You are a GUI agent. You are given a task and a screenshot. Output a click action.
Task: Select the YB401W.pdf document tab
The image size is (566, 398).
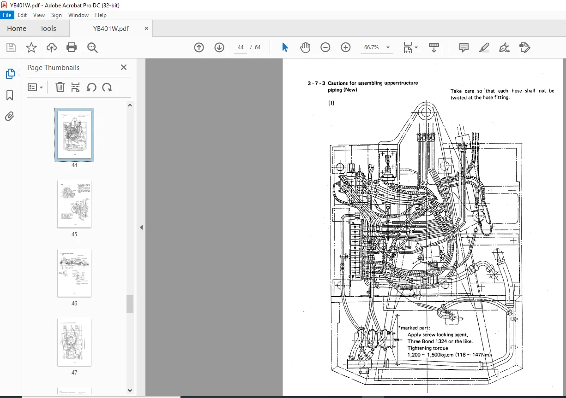[111, 29]
